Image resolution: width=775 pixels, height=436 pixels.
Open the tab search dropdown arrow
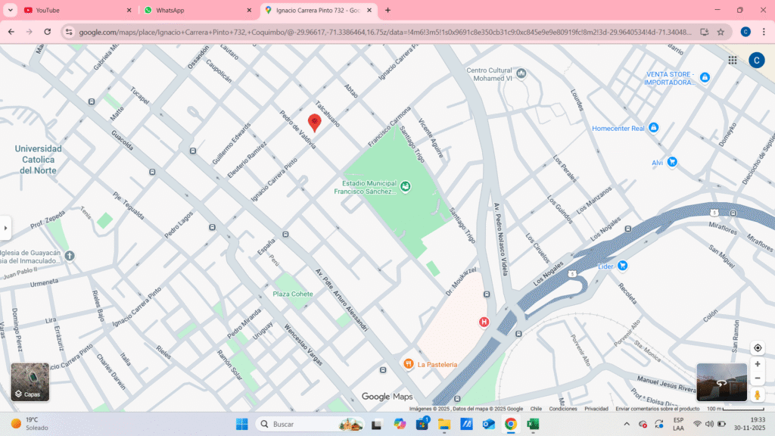[x=11, y=11]
